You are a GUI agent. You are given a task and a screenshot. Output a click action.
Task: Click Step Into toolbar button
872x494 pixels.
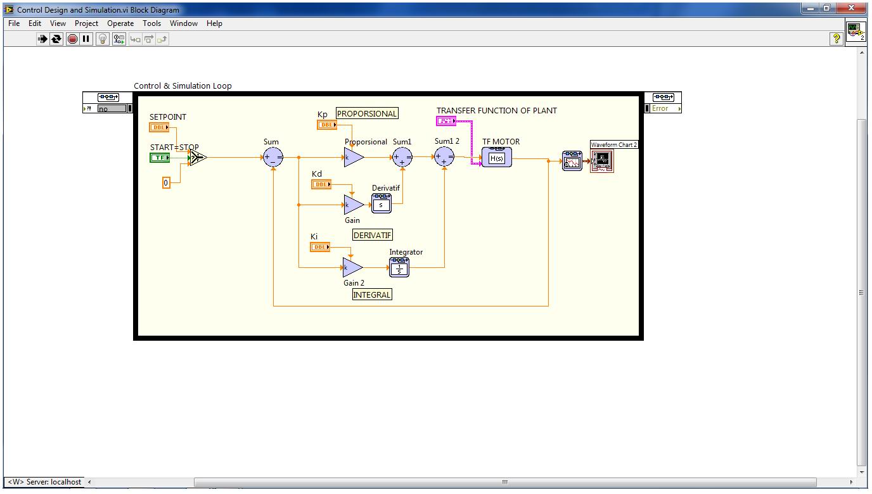(135, 39)
